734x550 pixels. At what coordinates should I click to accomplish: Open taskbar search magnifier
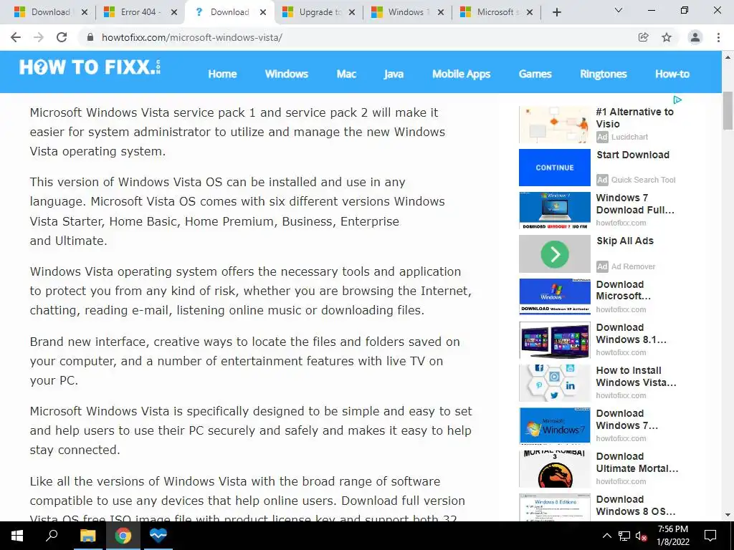(52, 536)
